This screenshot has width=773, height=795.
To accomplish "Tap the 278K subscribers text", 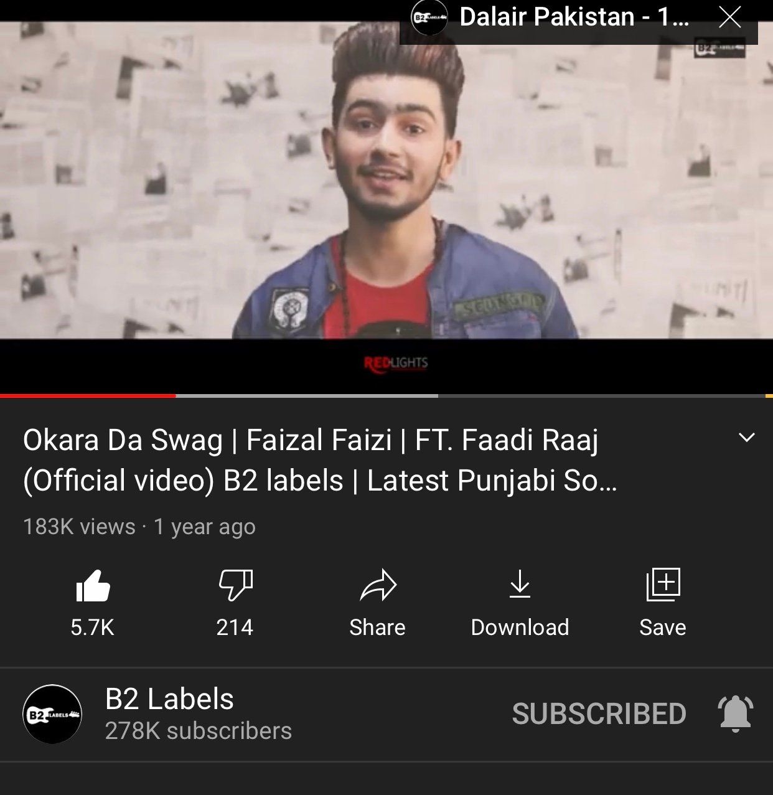I will point(198,731).
